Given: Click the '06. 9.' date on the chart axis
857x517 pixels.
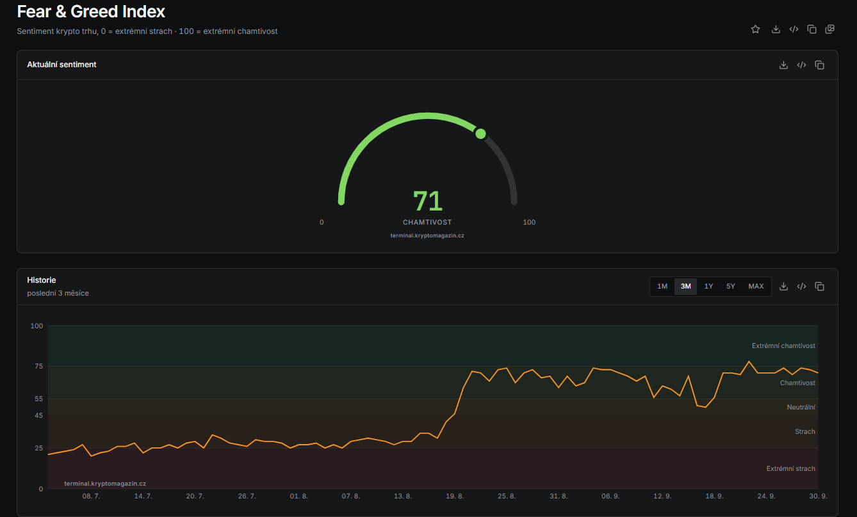Looking at the screenshot, I should (x=610, y=496).
